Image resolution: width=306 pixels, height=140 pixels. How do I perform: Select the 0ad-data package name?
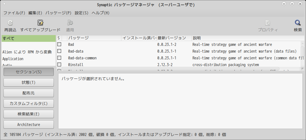pyautogui.click(x=76, y=51)
